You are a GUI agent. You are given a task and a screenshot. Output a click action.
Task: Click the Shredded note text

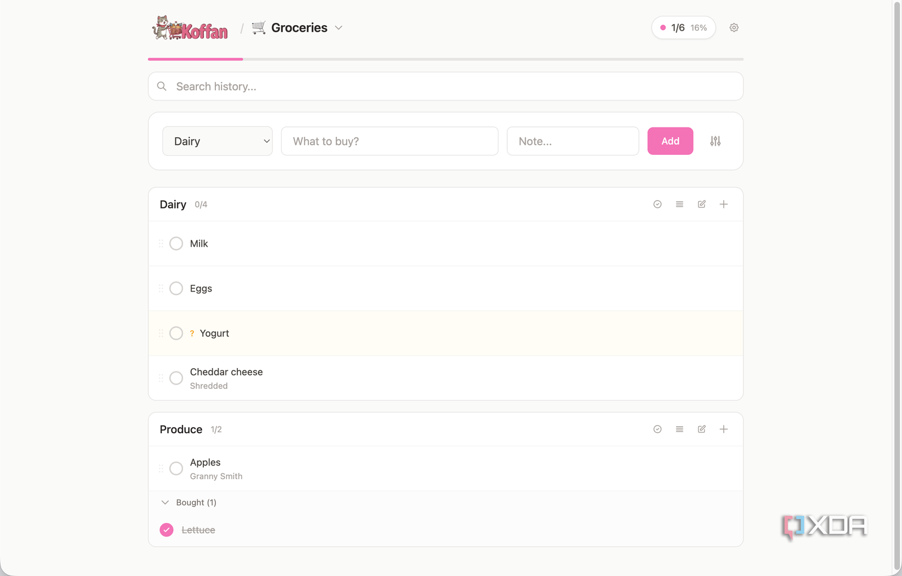click(209, 386)
